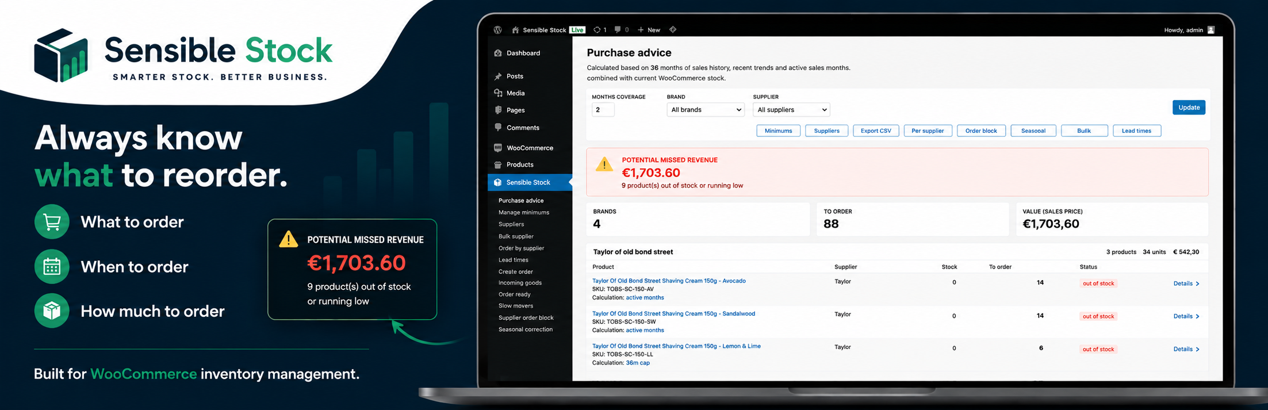Click the Sensible Stock cube logo

(61, 55)
